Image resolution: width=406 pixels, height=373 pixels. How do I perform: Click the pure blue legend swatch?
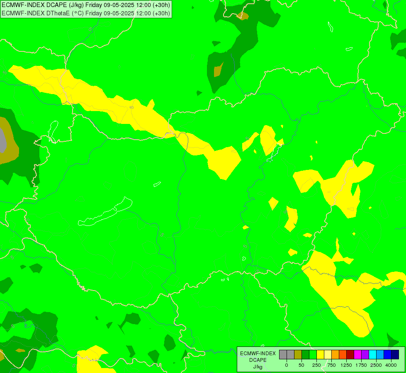[388, 354]
